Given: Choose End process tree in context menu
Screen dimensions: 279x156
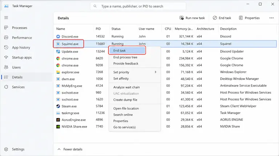Looking at the screenshot, I should tap(125, 57).
